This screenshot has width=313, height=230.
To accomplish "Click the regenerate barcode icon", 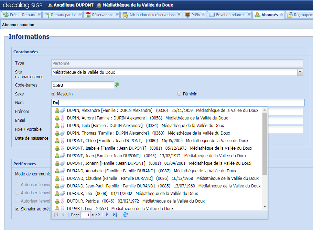I will [117, 84].
